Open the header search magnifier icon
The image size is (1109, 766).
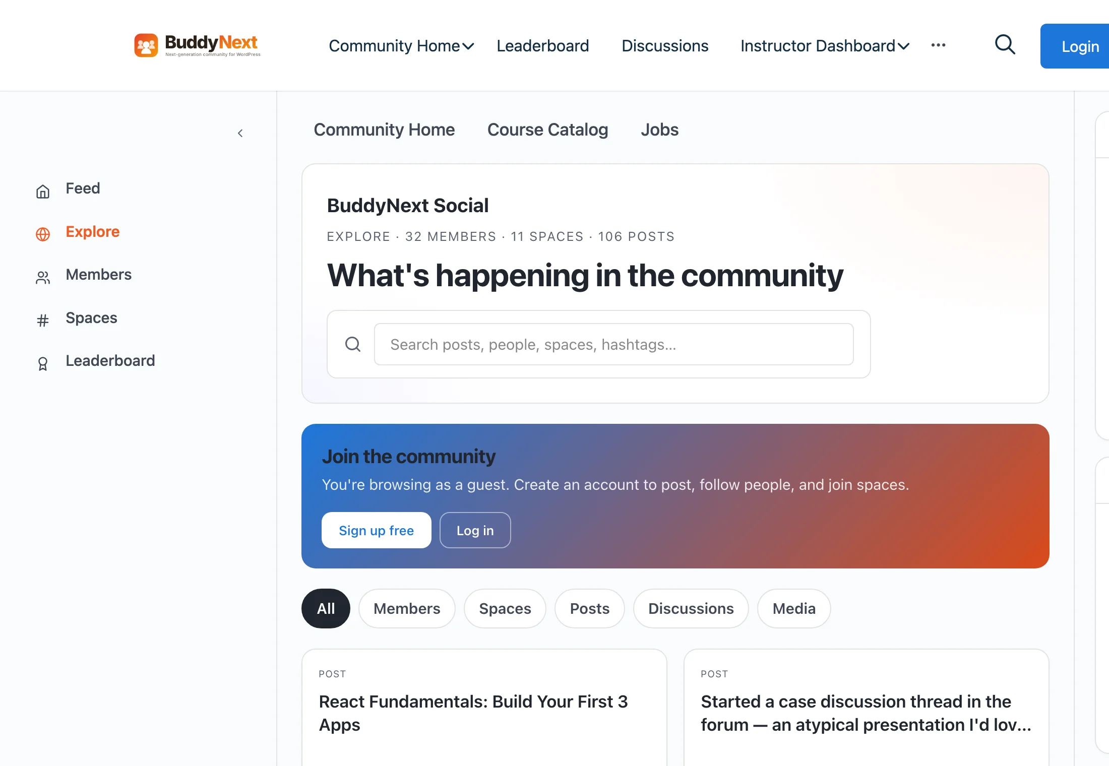point(1005,45)
